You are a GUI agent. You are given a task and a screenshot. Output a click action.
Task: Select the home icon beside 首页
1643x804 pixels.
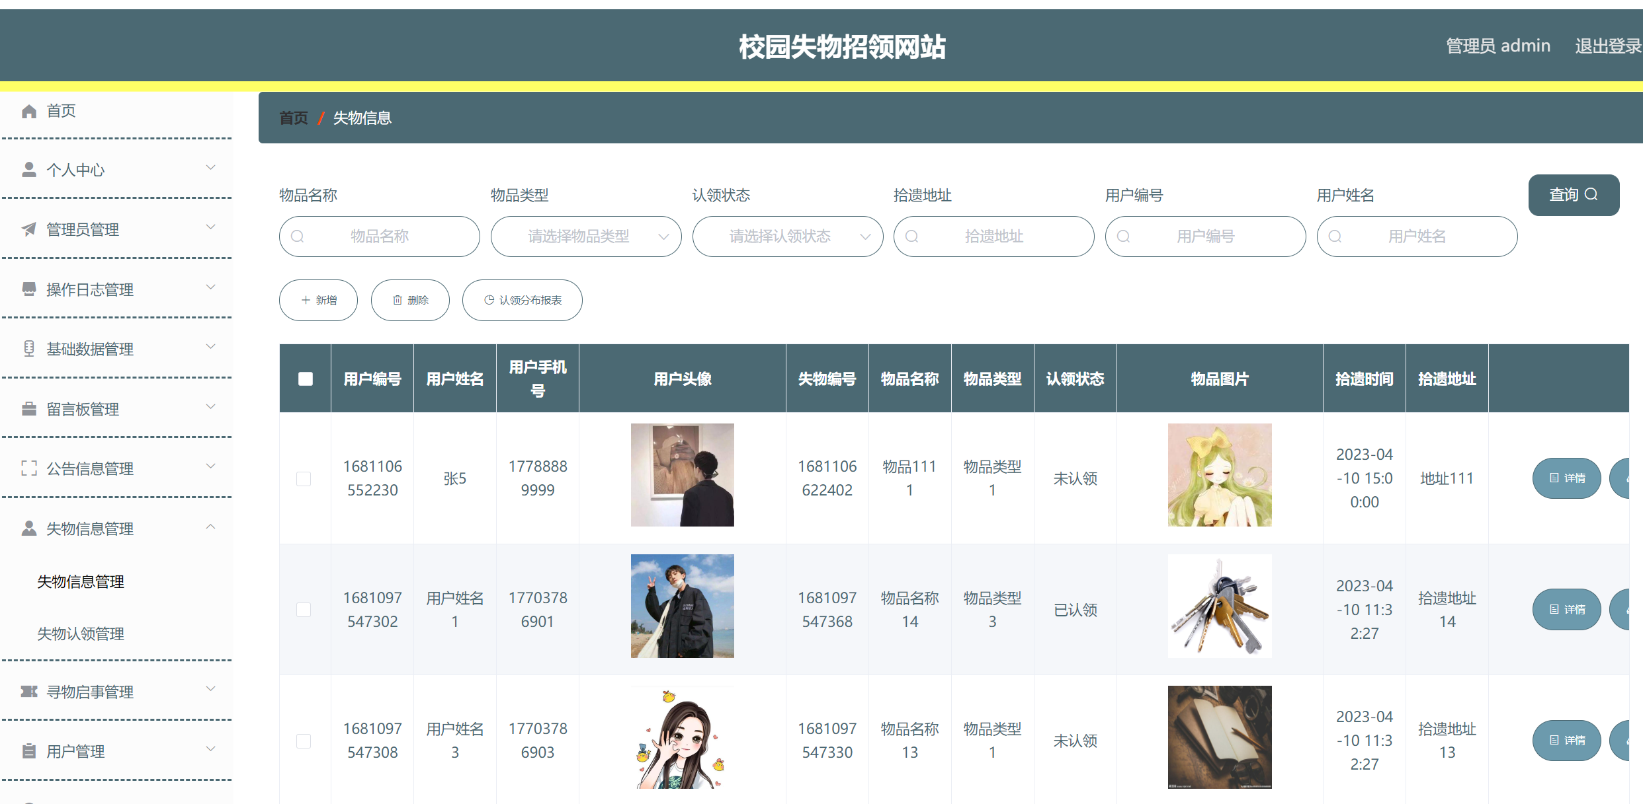(x=29, y=110)
